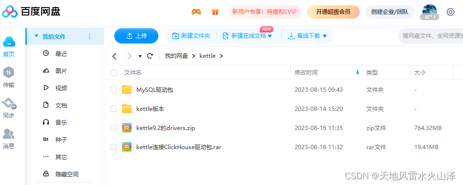Go forward with the right arrow
The height and width of the screenshot is (185, 463).
click(129, 56)
